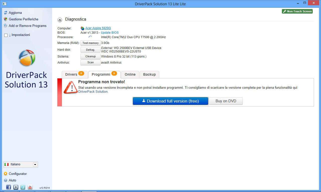Click the Defrag. button
Screen dimensions: 321x192
(x=91, y=50)
